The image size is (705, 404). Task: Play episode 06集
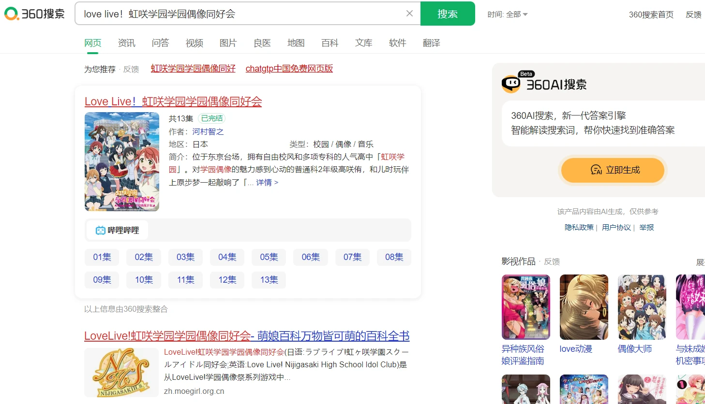coord(311,257)
